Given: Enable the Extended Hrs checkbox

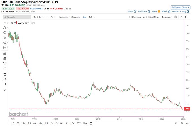Looking at the screenshot, I should coord(130,17).
